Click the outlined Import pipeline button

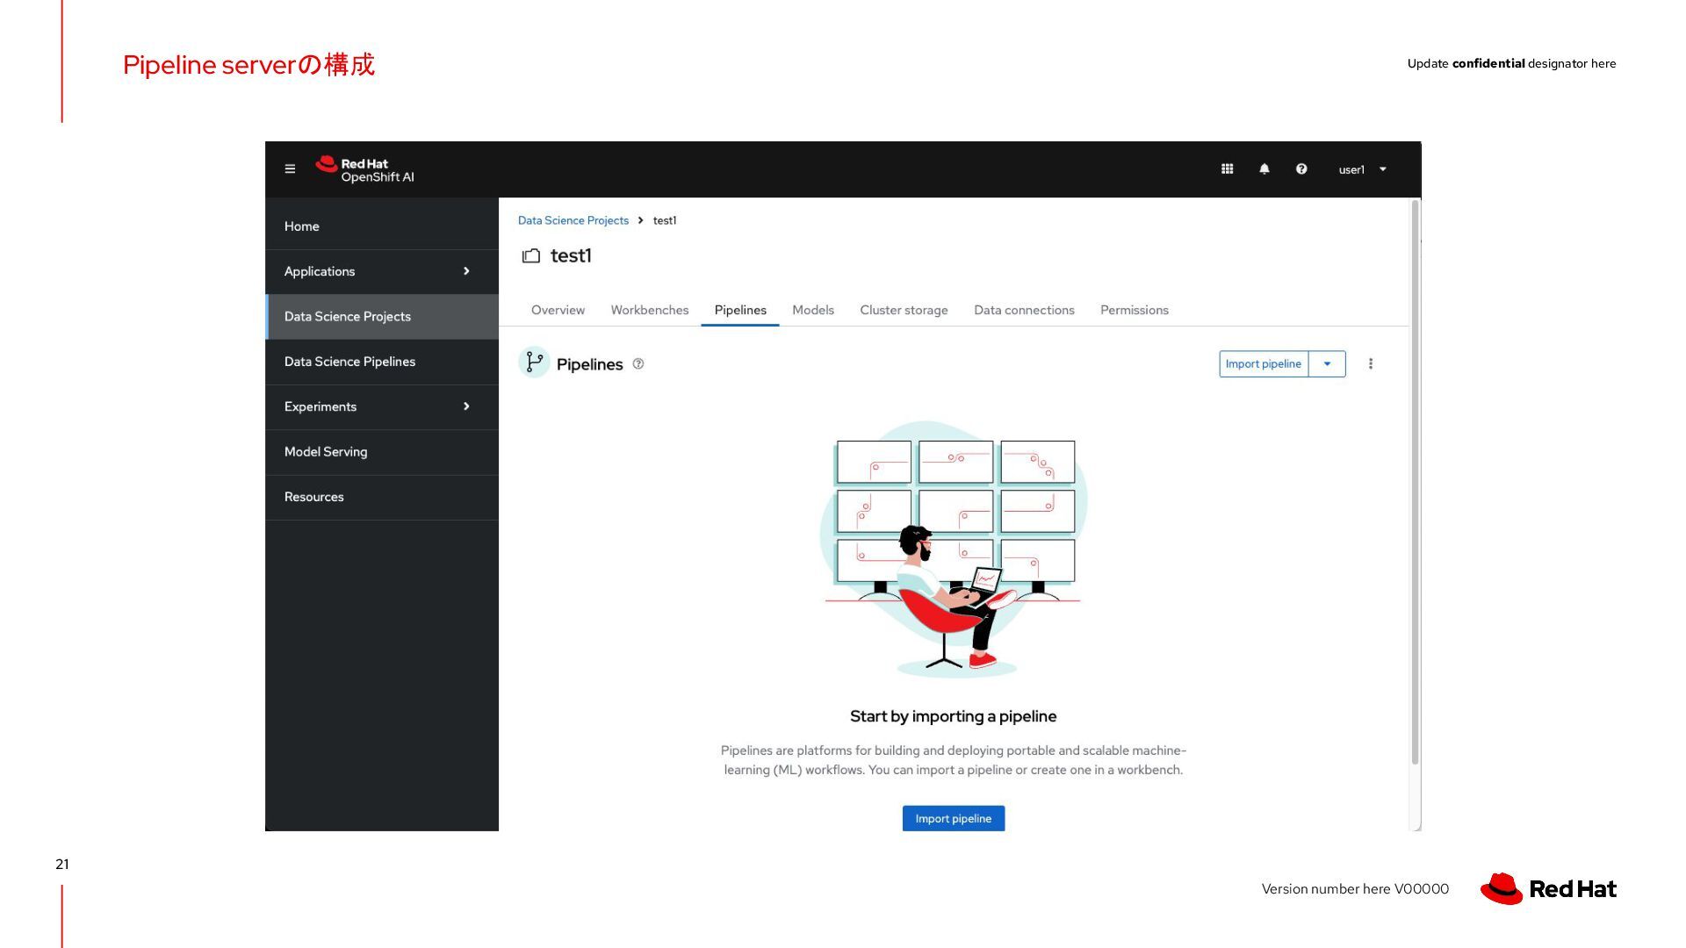point(1264,364)
